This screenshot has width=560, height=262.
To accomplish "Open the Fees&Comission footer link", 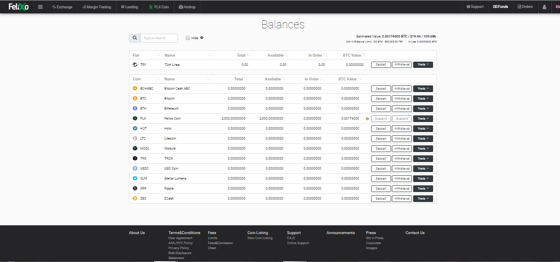I will point(221,243).
